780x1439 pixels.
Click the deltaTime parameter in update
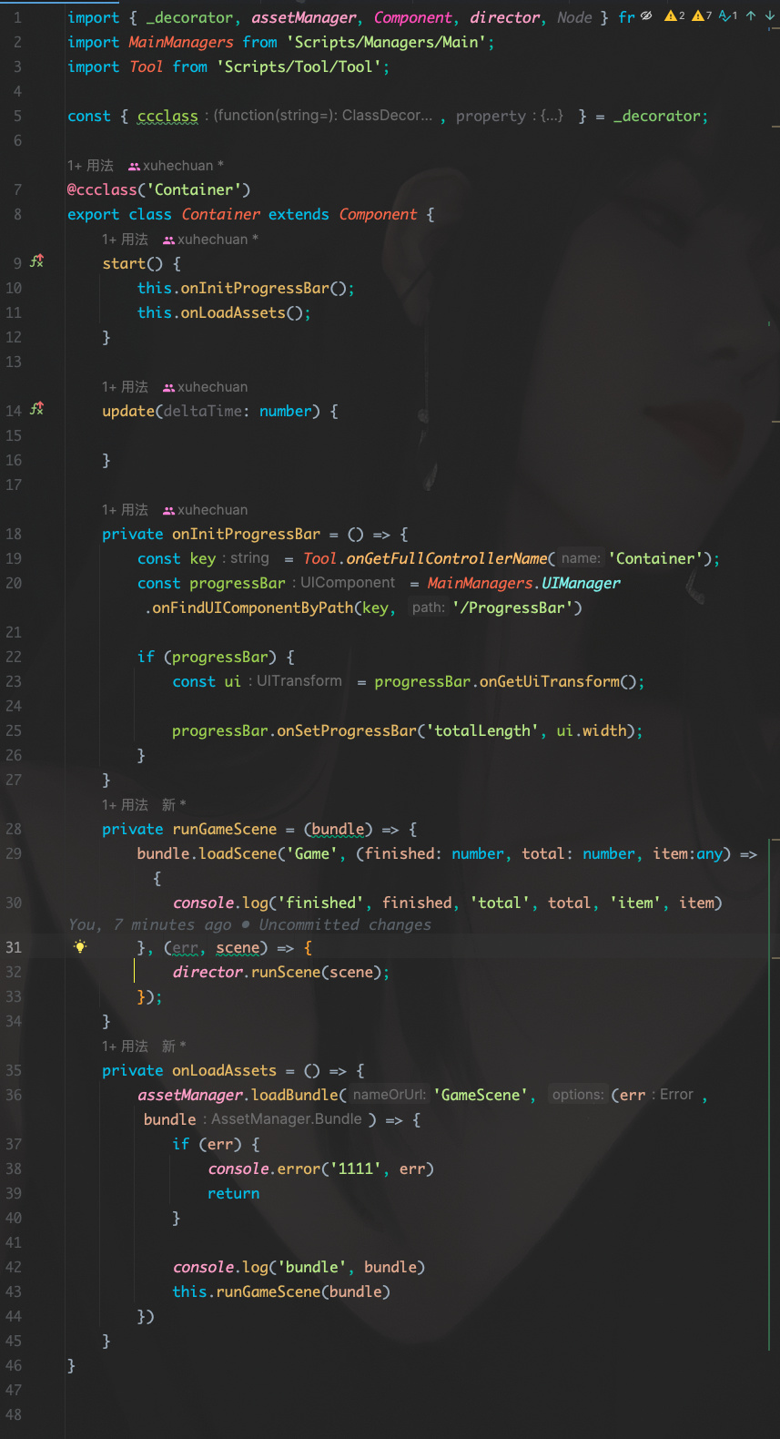203,411
